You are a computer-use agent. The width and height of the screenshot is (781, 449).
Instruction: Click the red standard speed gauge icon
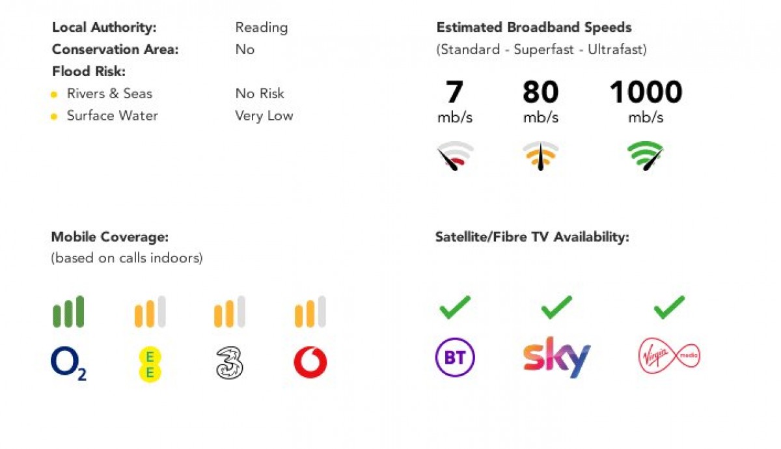[455, 156]
